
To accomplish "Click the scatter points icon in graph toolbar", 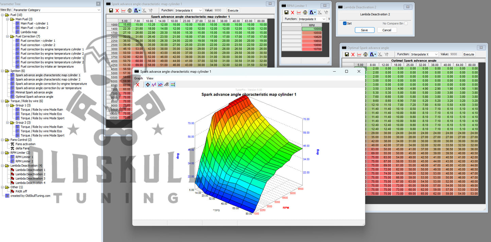I will 154,85.
